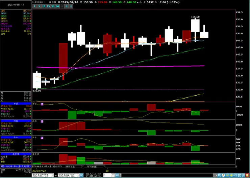250x178 pixels.
Task: Open start date 2025/07/22 dropdown arrow
Action: [52, 175]
